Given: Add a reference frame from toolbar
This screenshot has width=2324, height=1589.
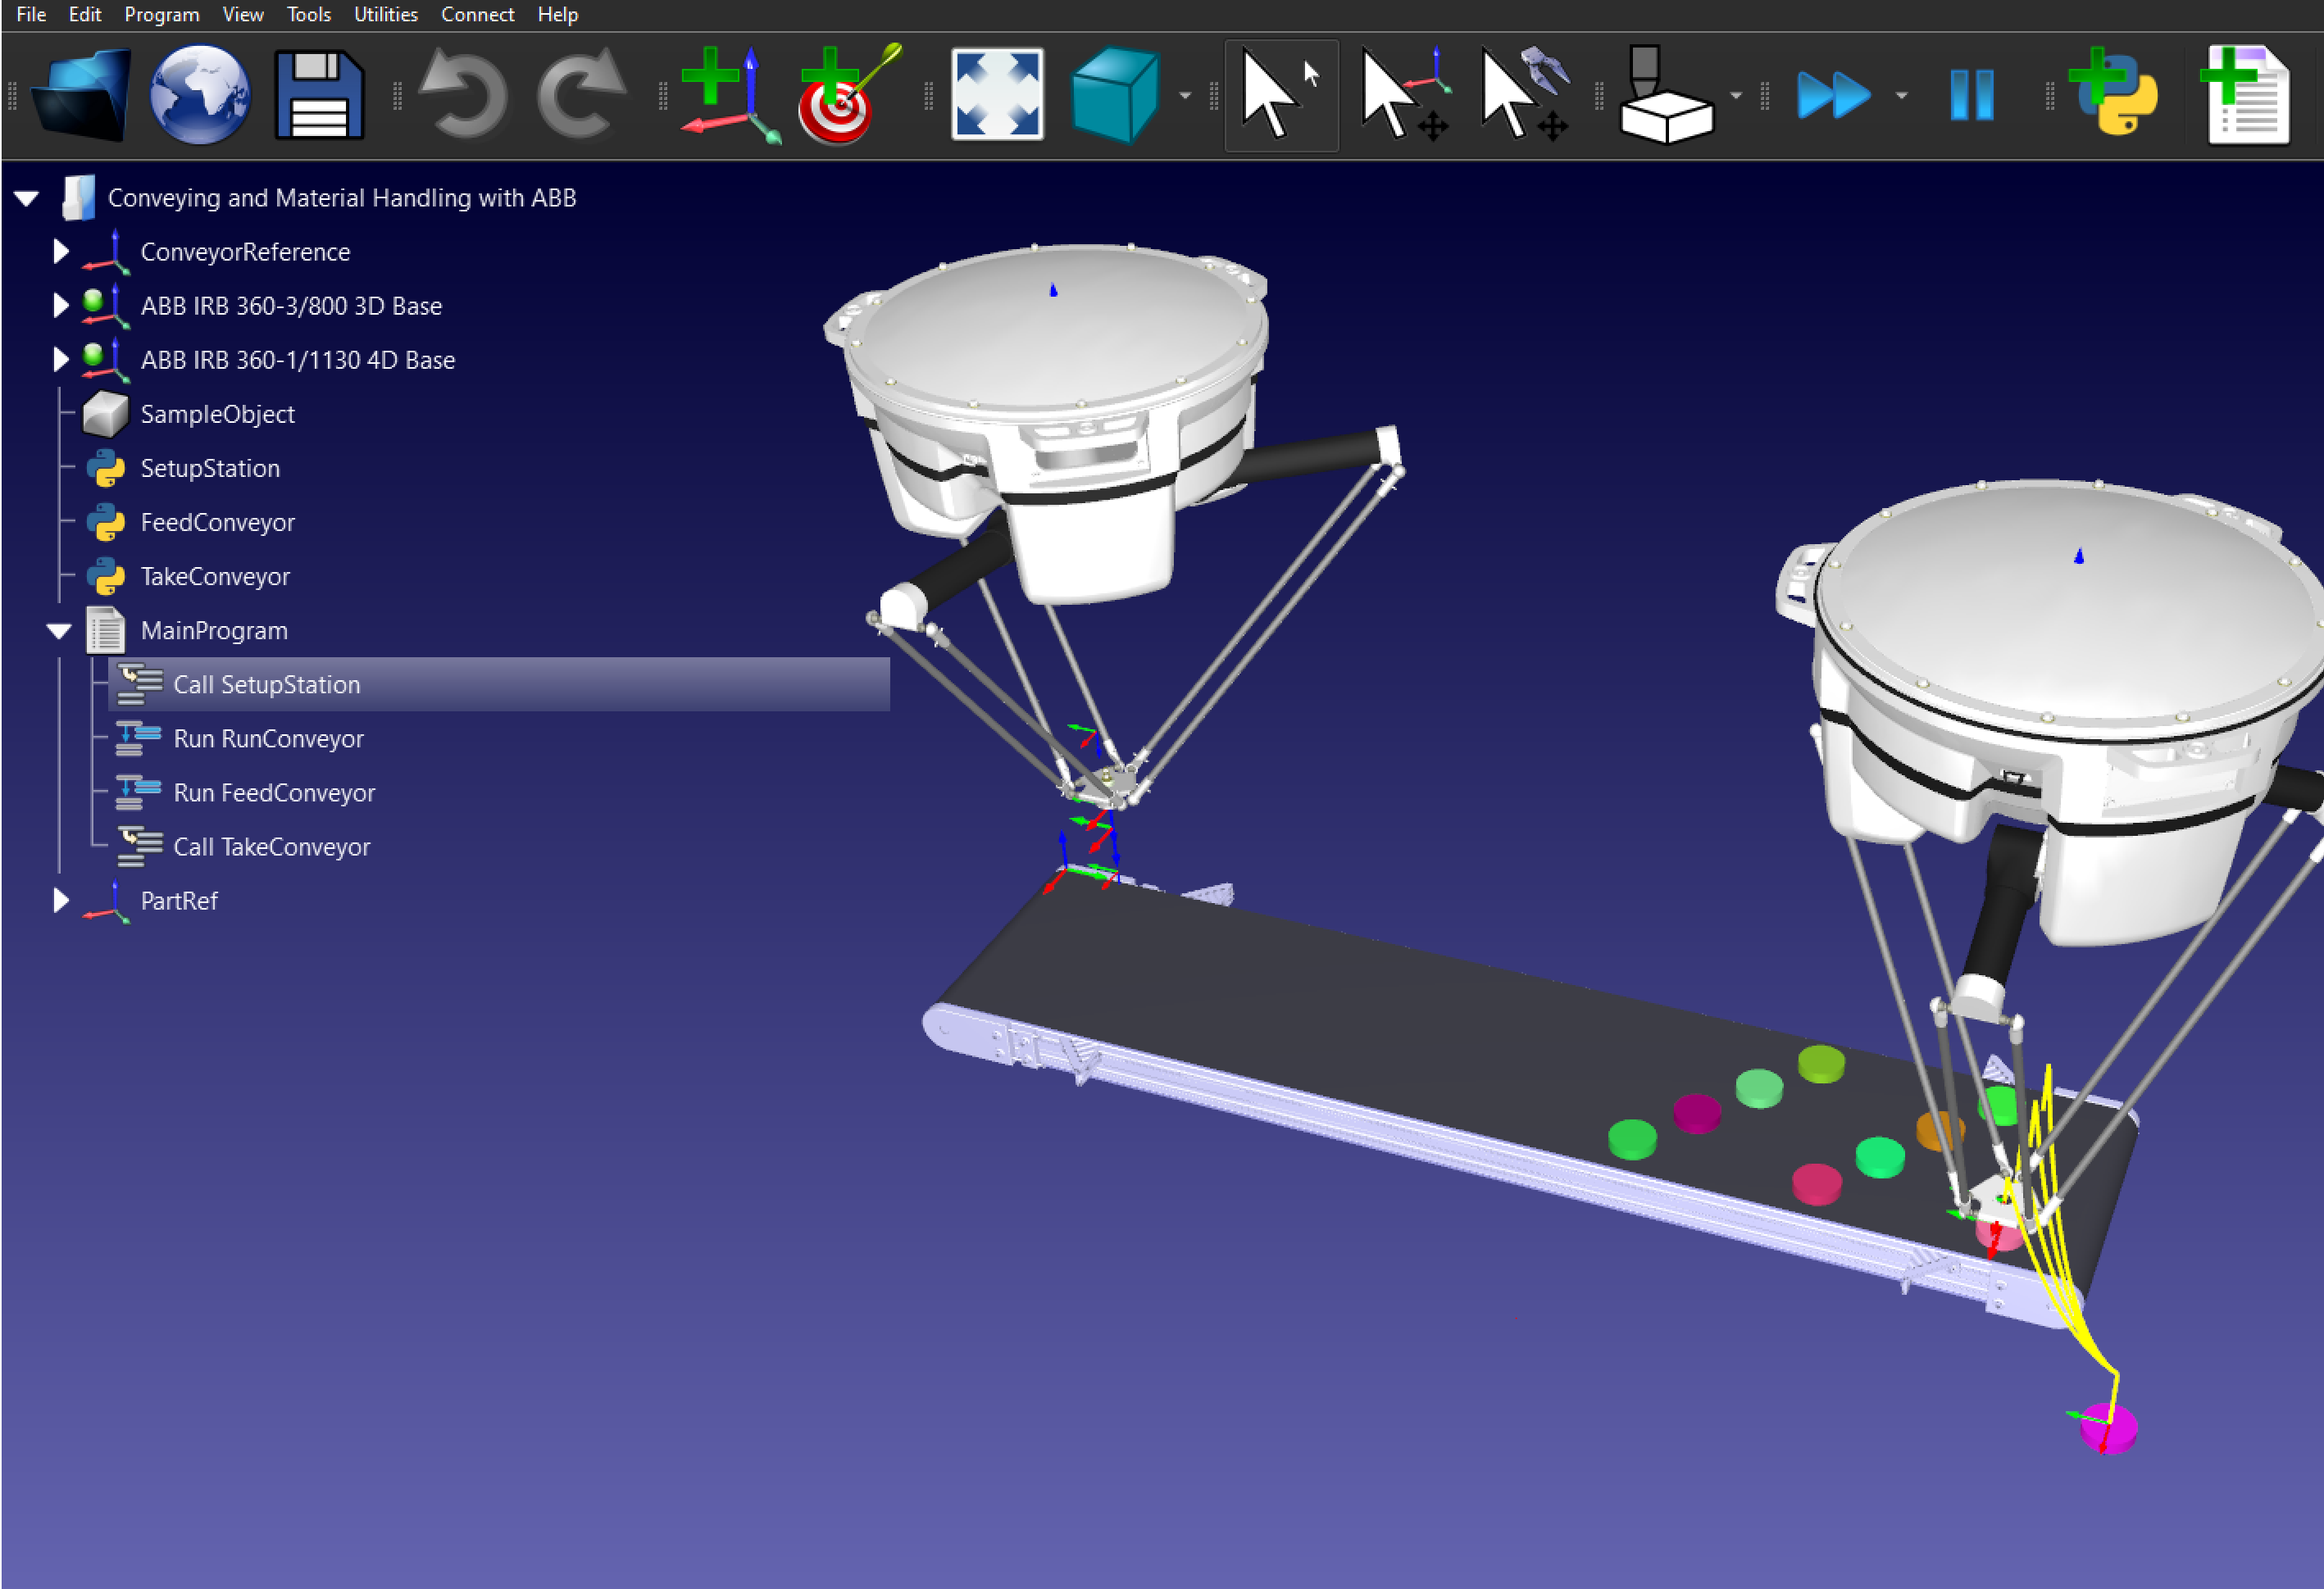Looking at the screenshot, I should [x=728, y=95].
